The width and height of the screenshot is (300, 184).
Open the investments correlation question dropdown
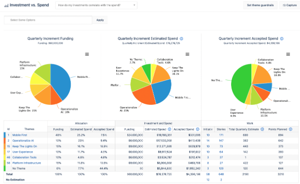96,5
